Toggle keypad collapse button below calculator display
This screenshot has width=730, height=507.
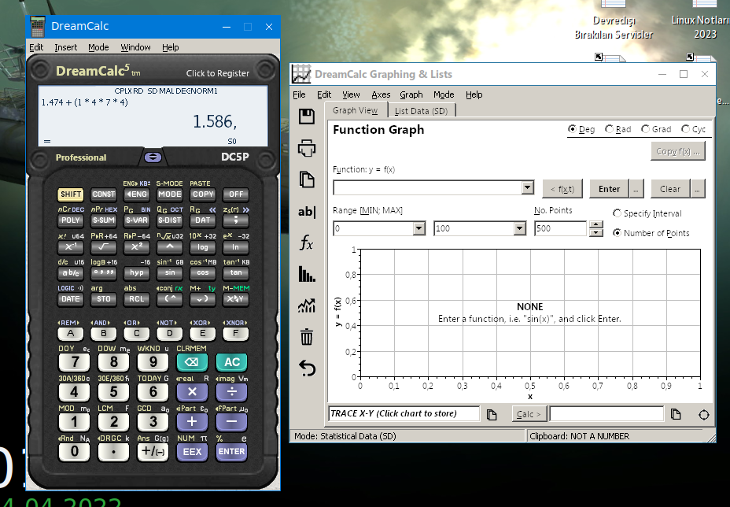[x=153, y=157]
